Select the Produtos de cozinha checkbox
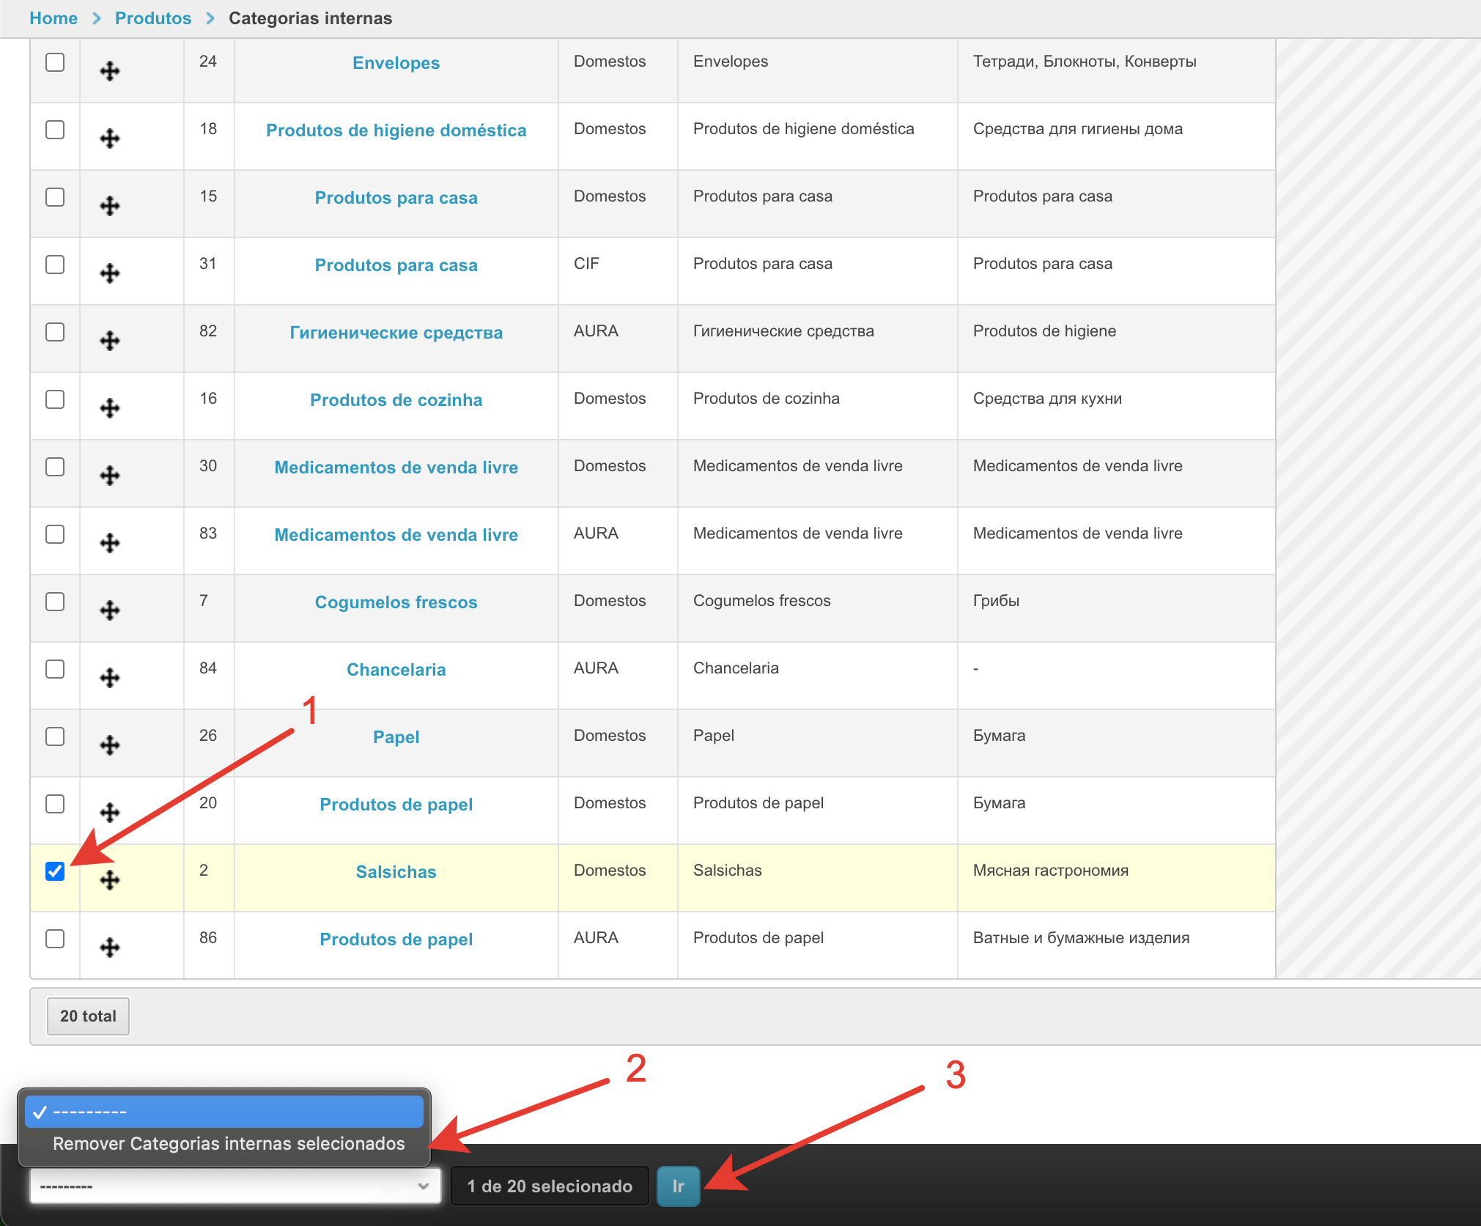The width and height of the screenshot is (1481, 1226). [x=55, y=399]
